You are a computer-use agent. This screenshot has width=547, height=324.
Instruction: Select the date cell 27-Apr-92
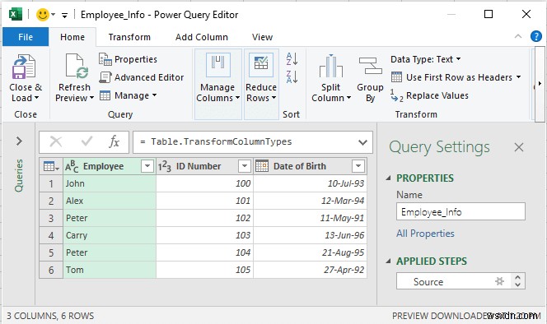point(310,270)
